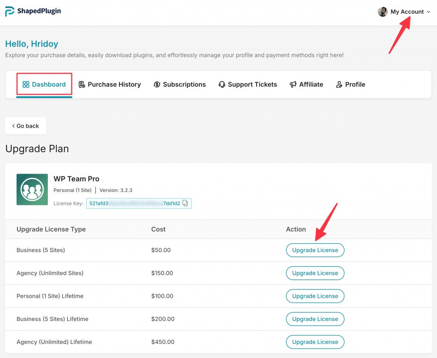The width and height of the screenshot is (437, 358).
Task: Click the '$100.00' cost cell
Action: point(162,296)
